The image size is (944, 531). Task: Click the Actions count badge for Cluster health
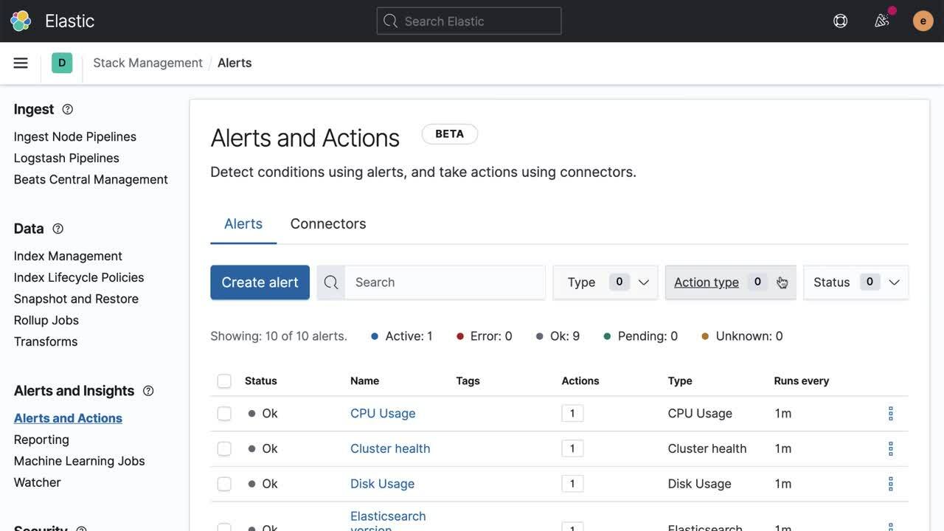(572, 448)
